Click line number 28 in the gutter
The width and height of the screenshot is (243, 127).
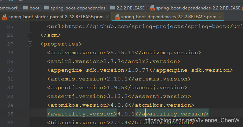10,53
